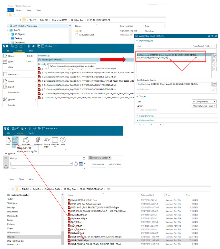220x249 pixels.
Task: Enable Touch Mode icon
Action: [47, 142]
